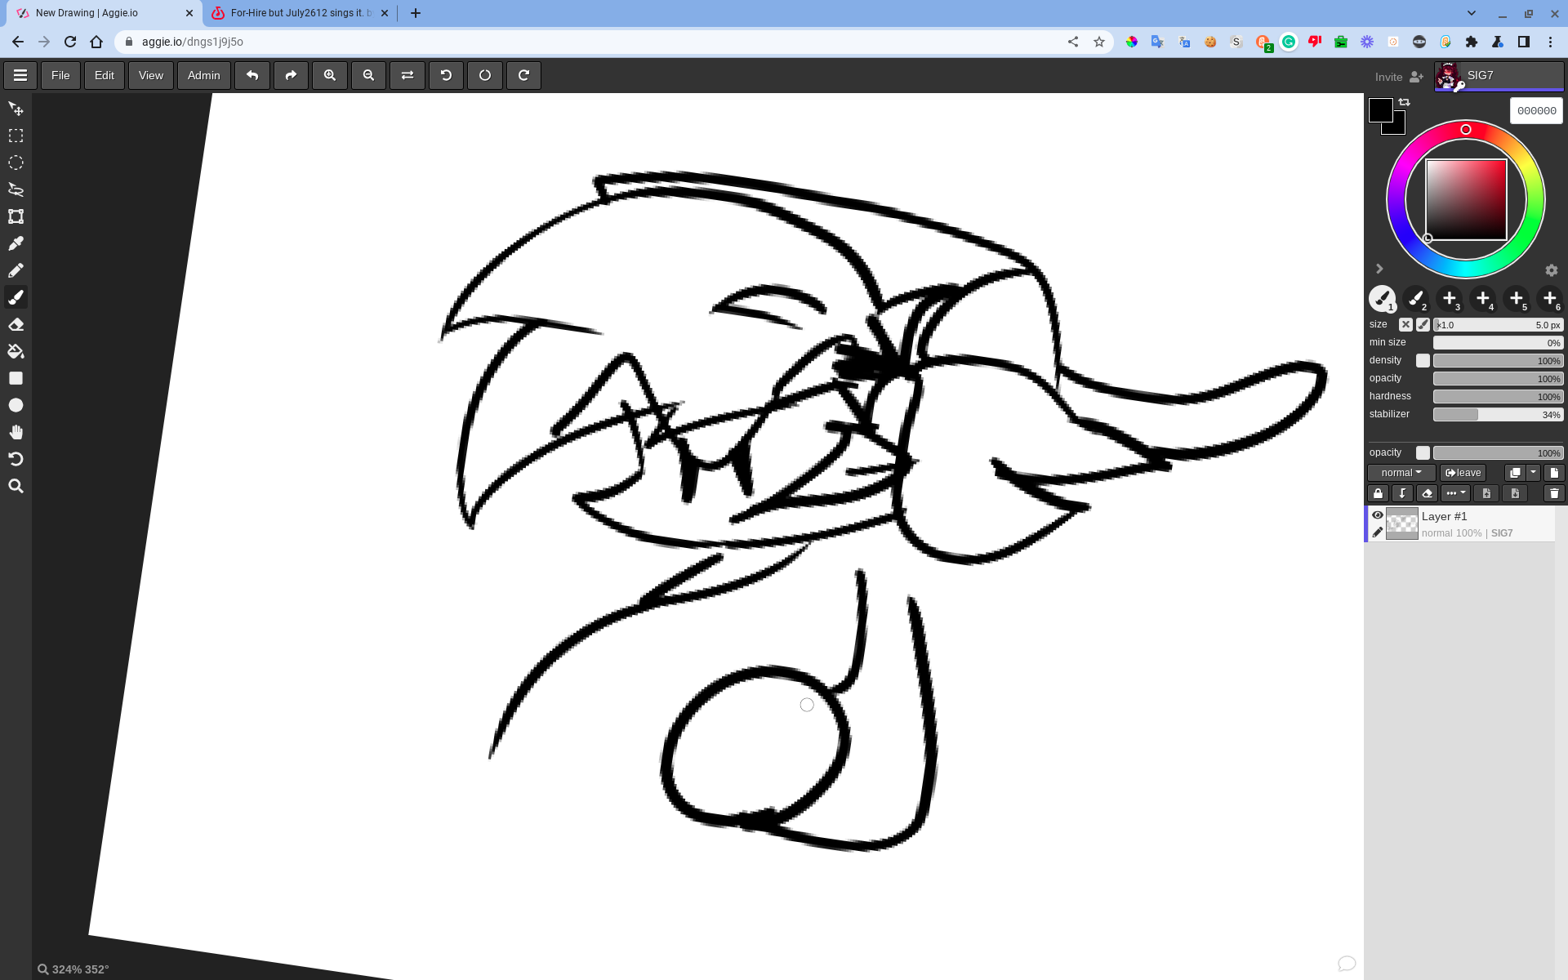Click the Invite button

[1399, 77]
